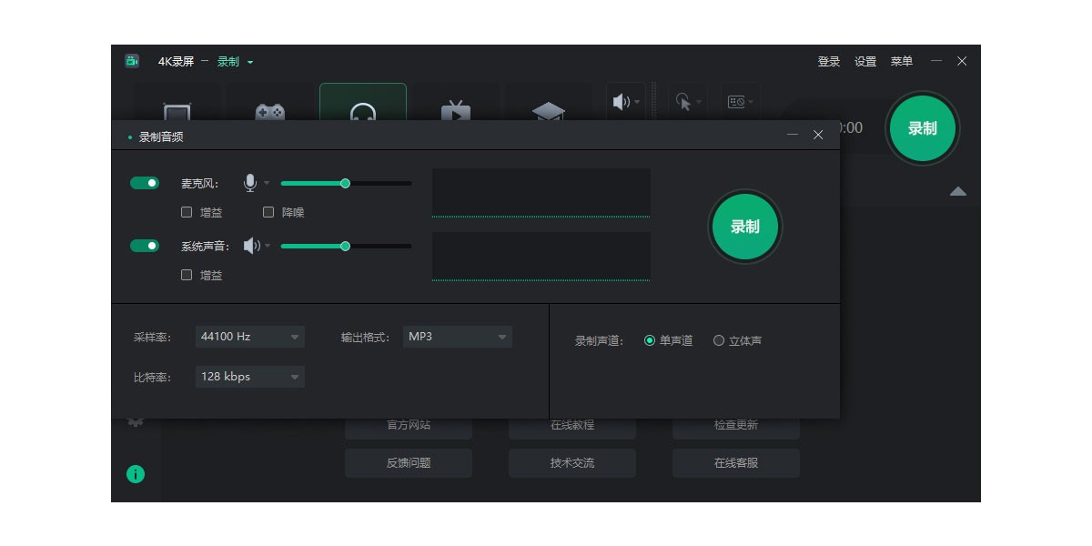Enable the 降噪 noise reduction checkbox
The image size is (1092, 546).
pyautogui.click(x=268, y=212)
